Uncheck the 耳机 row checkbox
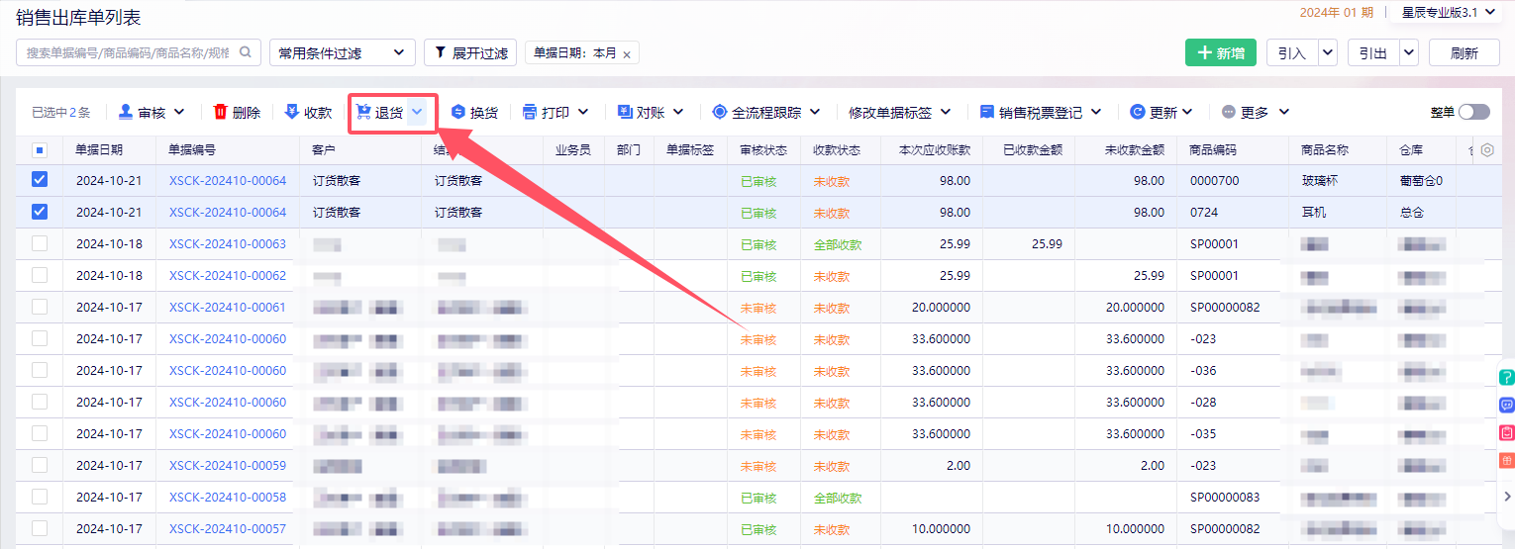The width and height of the screenshot is (1515, 549). tap(40, 212)
